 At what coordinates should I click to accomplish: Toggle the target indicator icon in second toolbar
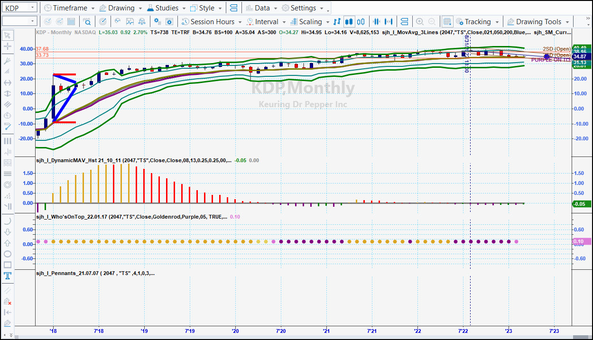102,21
